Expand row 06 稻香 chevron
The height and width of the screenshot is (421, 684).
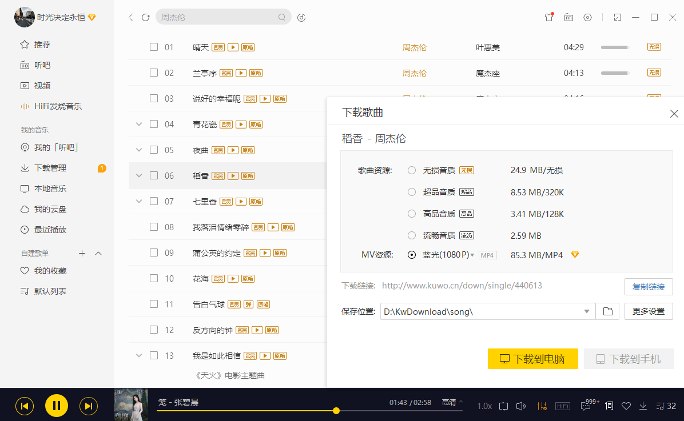[x=139, y=175]
